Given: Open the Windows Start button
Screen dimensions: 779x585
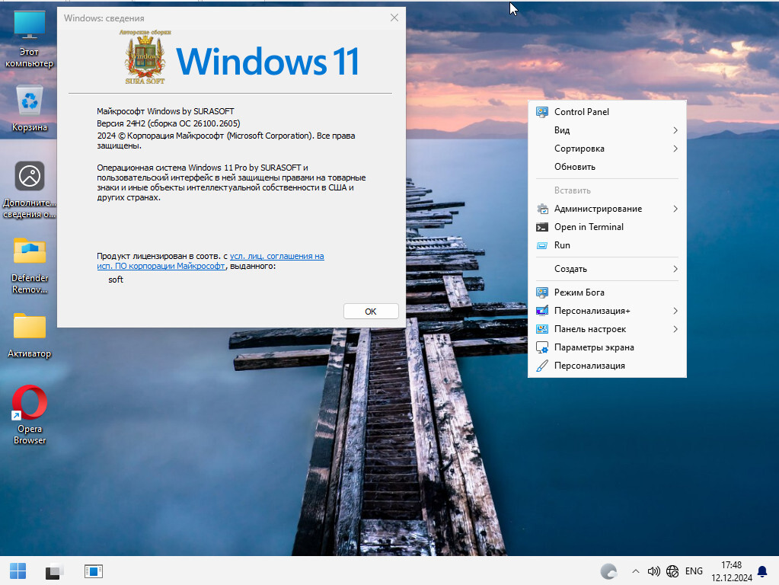Looking at the screenshot, I should [18, 571].
